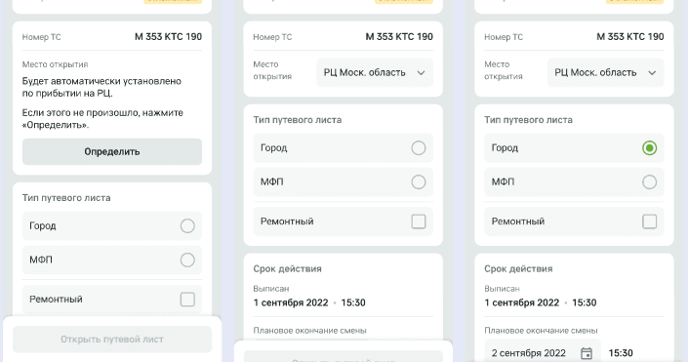Expand the chevron of the middle screen's РЦ dropdown

tap(422, 73)
